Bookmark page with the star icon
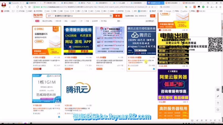The width and height of the screenshot is (223, 125). coord(29,7)
